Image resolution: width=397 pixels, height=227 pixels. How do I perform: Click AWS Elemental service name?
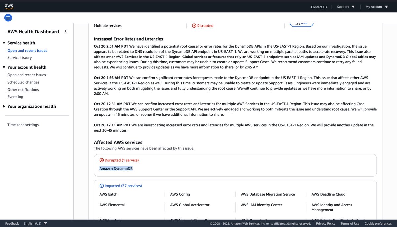[x=112, y=205]
